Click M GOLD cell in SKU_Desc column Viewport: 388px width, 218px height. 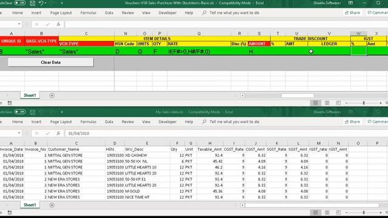147,191
